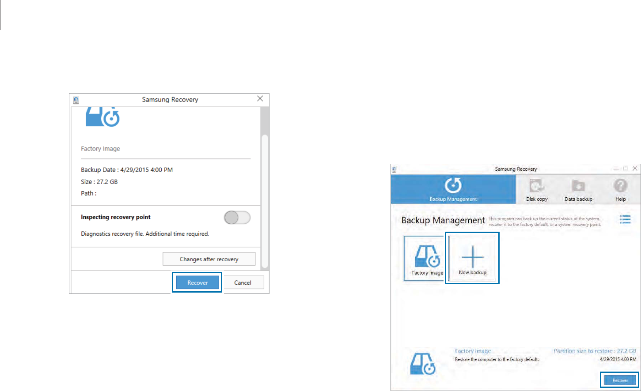This screenshot has height=391, width=641.
Task: Close the dialog showing Backup Date
Action: [260, 99]
